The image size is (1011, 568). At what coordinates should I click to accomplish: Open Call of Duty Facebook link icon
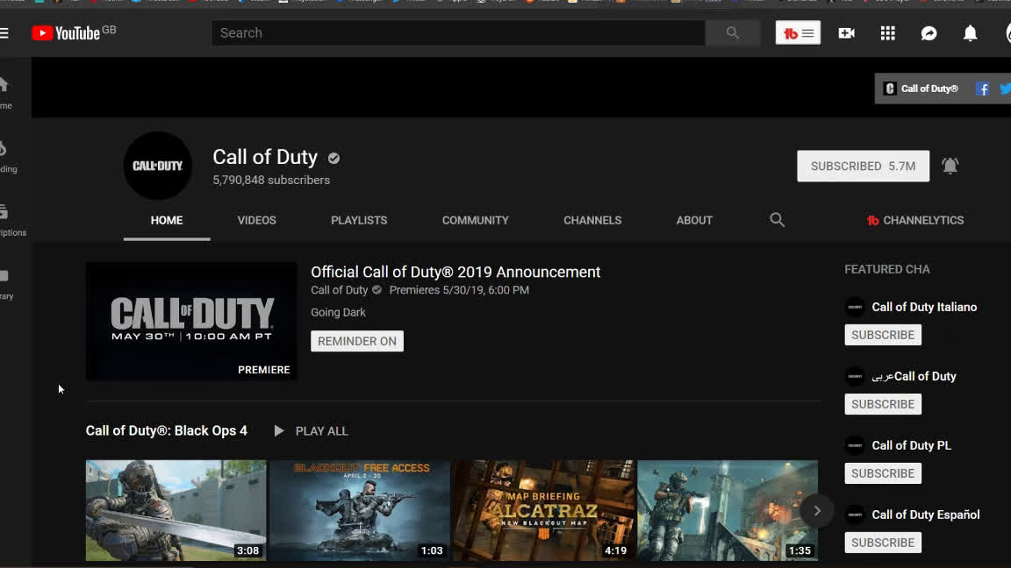tap(983, 89)
